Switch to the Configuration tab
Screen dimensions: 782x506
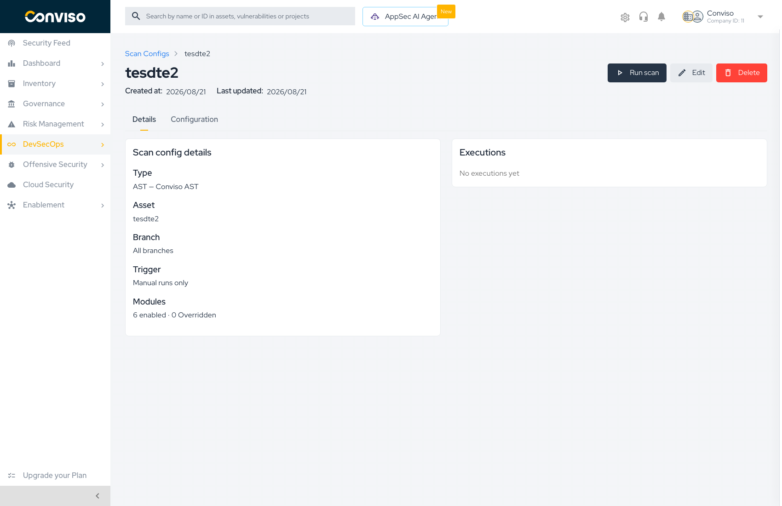click(x=194, y=120)
